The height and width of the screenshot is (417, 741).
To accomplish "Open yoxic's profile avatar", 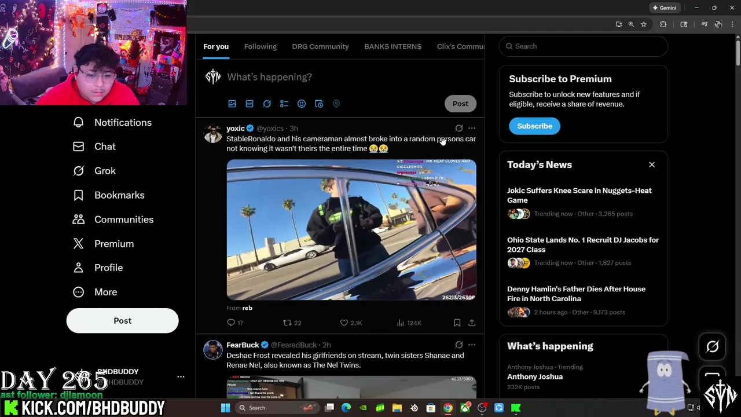I will 213,134.
